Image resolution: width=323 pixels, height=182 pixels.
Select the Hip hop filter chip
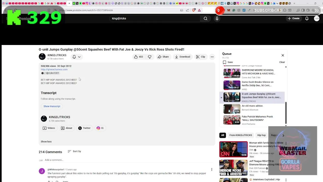[x=261, y=135]
